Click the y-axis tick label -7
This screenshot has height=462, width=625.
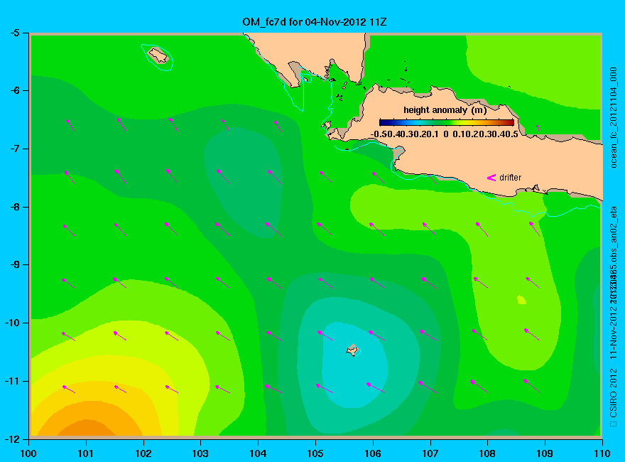click(x=14, y=149)
